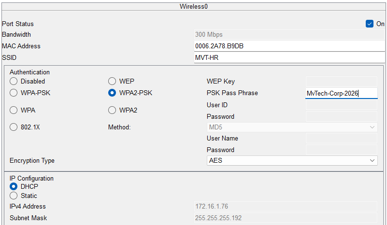Select WPA2 authentication radio button
This screenshot has width=387, height=225.
coord(112,110)
